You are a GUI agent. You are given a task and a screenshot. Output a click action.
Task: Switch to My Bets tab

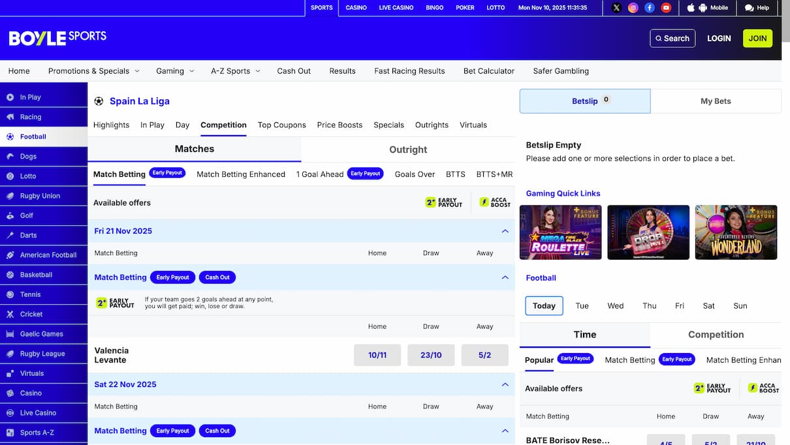[716, 101]
